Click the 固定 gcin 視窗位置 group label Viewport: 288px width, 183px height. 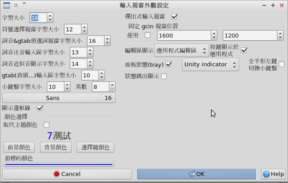pyautogui.click(x=153, y=27)
